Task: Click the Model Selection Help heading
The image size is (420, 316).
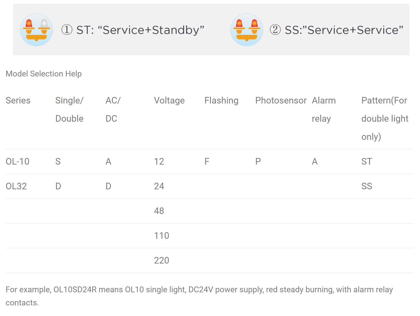Action: pyautogui.click(x=43, y=74)
